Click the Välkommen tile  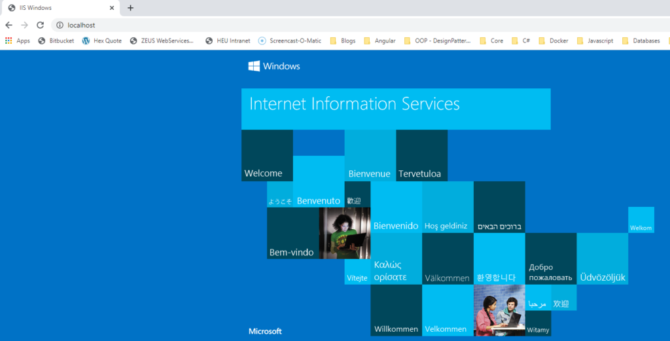(x=448, y=259)
